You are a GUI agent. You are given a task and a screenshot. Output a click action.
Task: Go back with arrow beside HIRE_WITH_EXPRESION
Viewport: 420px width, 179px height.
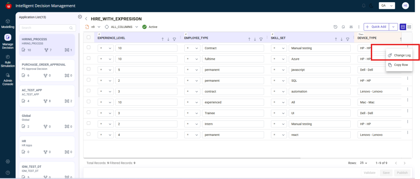(x=86, y=19)
